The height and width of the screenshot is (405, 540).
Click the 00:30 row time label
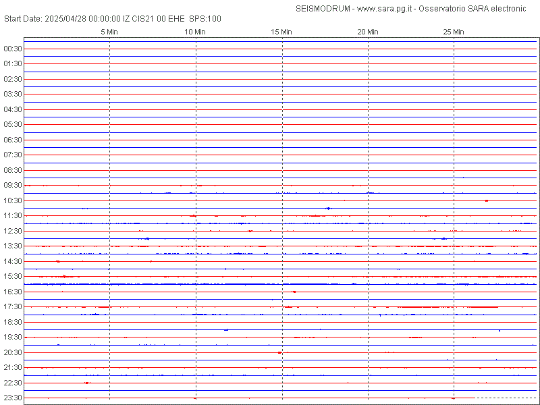13,49
